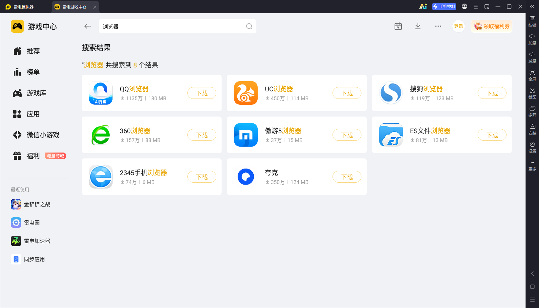Open recent app 雷电加速器
Image resolution: width=539 pixels, height=308 pixels.
coord(31,241)
